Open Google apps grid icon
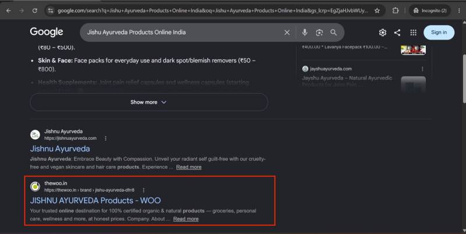 pyautogui.click(x=413, y=33)
